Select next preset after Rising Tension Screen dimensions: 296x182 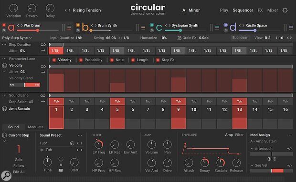(x=69, y=10)
